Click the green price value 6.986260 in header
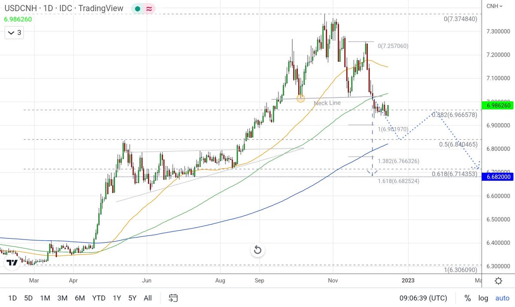This screenshot has width=515, height=307. (18, 19)
